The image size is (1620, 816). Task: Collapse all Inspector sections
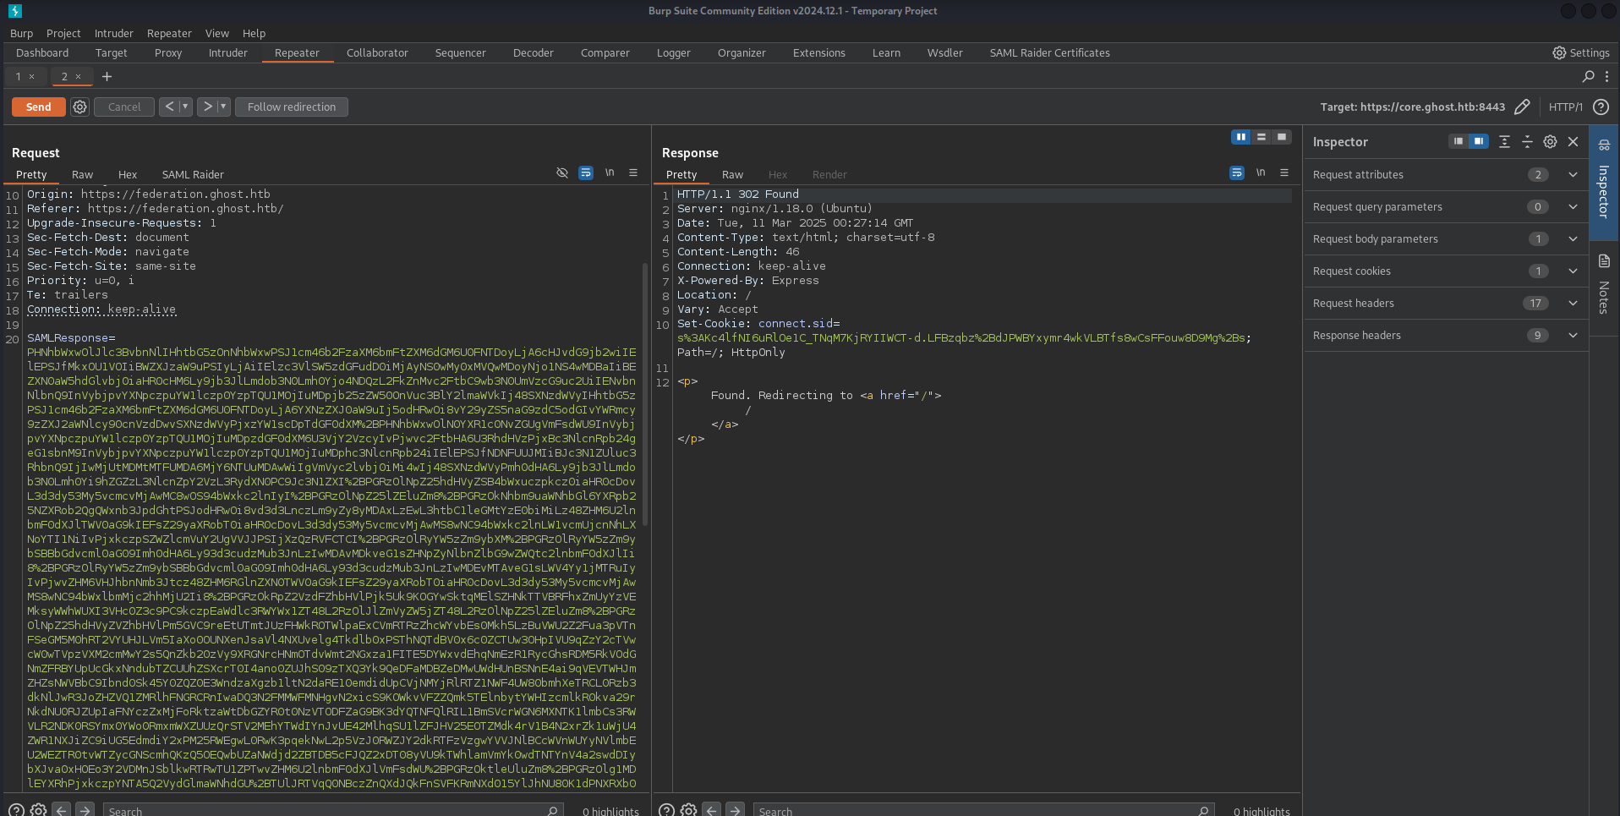pyautogui.click(x=1527, y=141)
